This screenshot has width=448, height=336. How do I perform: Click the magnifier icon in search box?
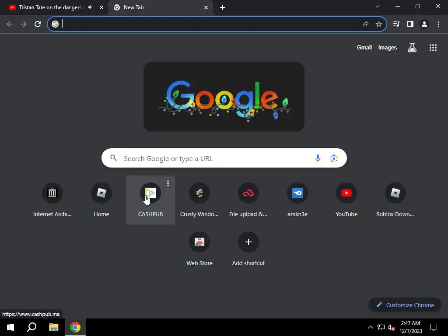114,157
